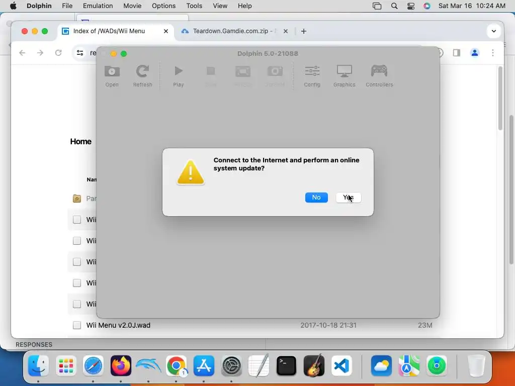Click the Chrome forward arrow

click(x=40, y=53)
